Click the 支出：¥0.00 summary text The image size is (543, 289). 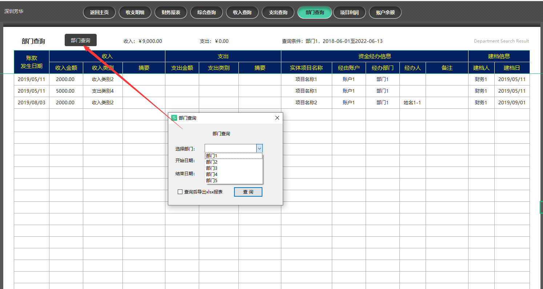pyautogui.click(x=214, y=41)
